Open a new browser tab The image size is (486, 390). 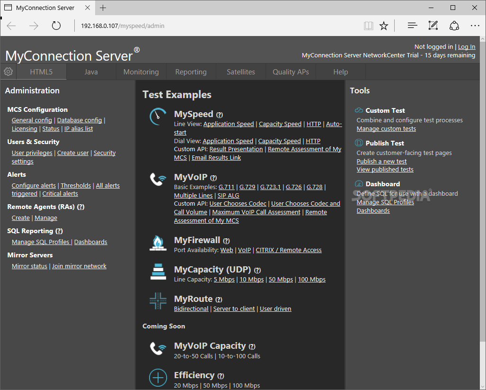[x=103, y=8]
